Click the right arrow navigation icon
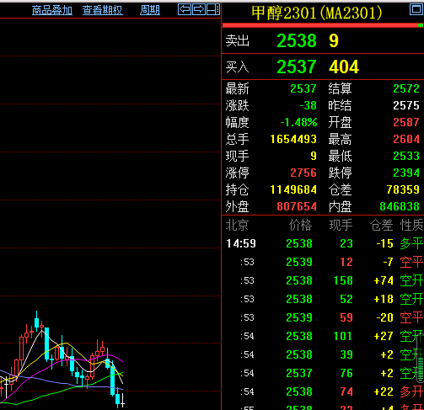 coord(199,9)
